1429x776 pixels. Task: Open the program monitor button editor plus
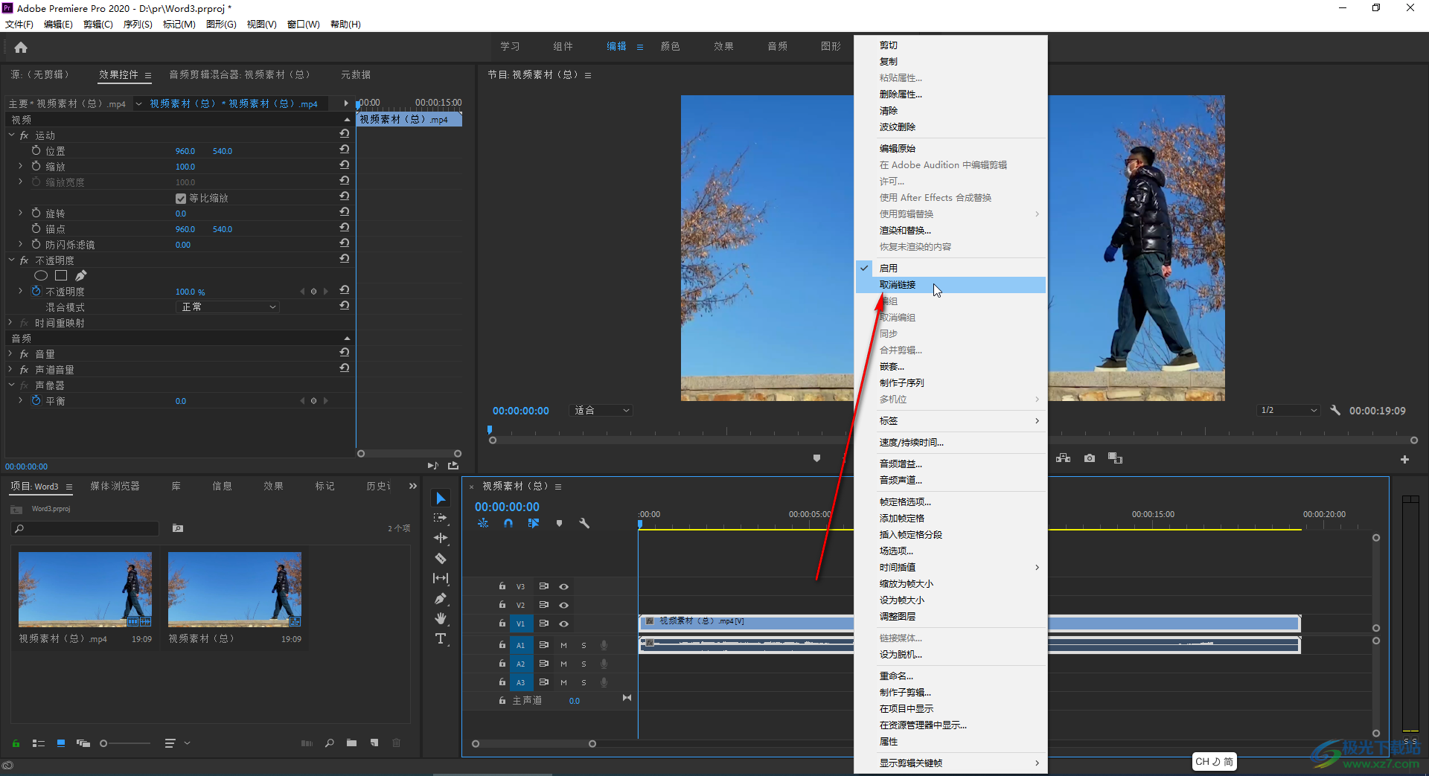pyautogui.click(x=1404, y=460)
